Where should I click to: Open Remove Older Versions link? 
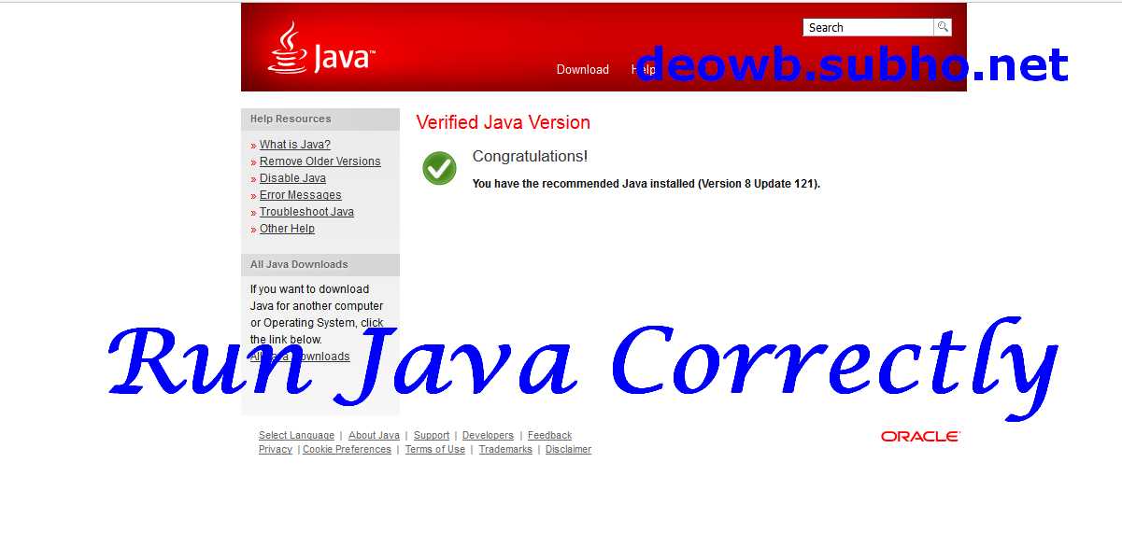tap(320, 161)
